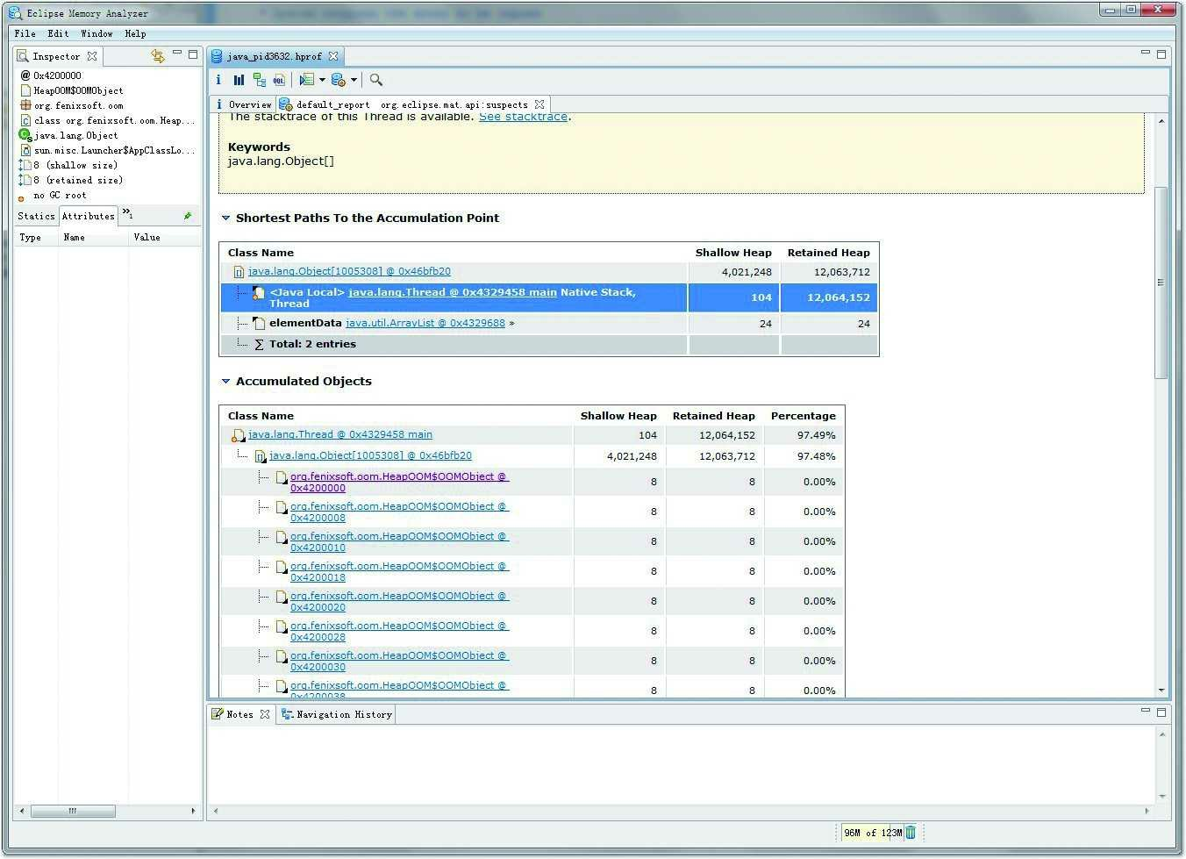Minimize the Notes panel
This screenshot has height=859, width=1186.
tap(1145, 711)
